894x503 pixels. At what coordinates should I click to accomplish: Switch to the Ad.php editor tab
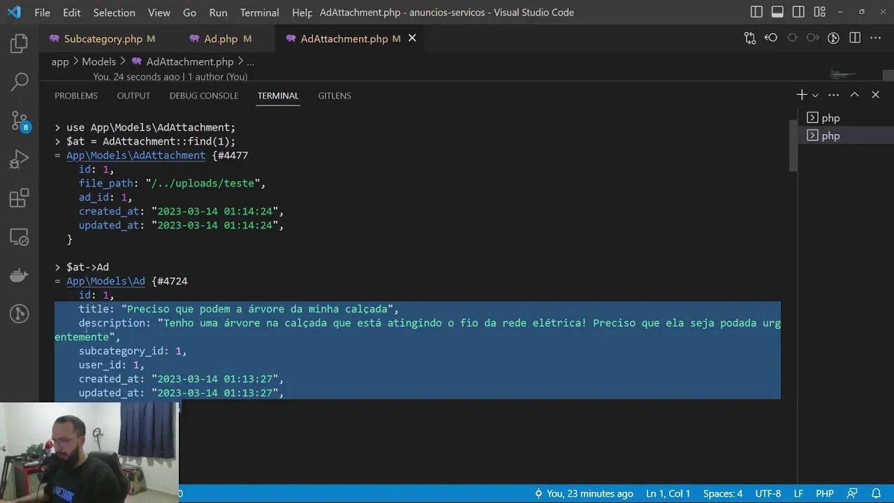click(x=221, y=38)
